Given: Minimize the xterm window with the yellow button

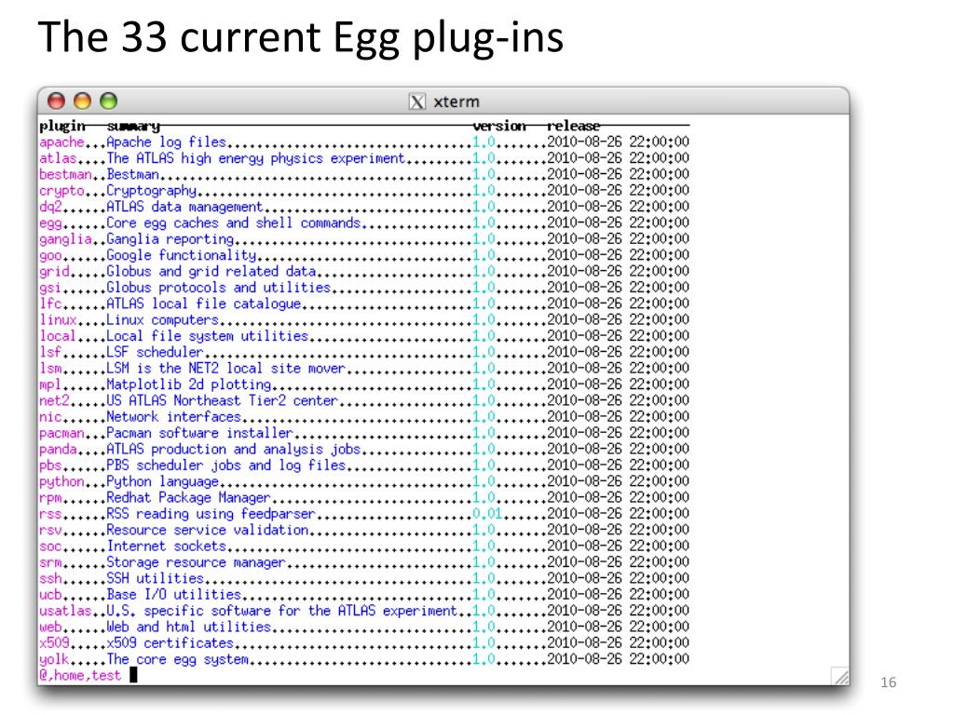Looking at the screenshot, I should click(x=82, y=101).
